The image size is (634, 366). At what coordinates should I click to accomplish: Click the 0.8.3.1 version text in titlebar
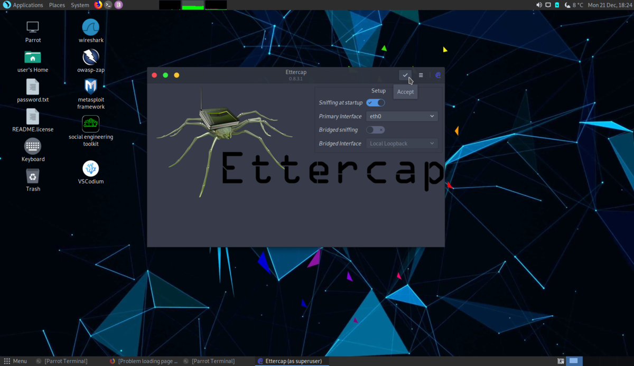(x=296, y=79)
